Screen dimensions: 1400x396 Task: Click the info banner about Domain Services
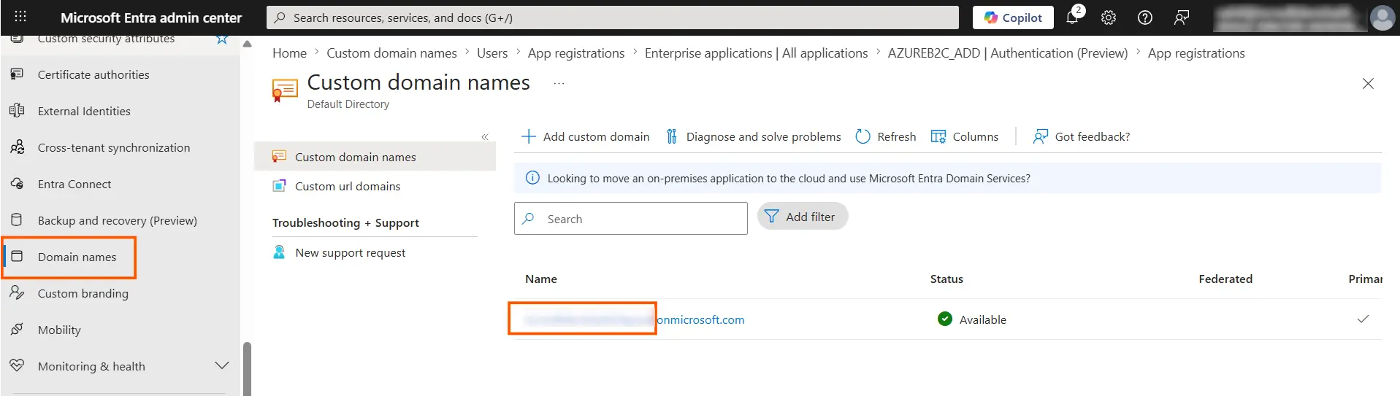click(947, 178)
